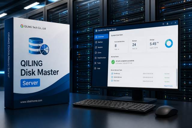Select Overview in the sidebar
This screenshot has width=192, height=128.
(101, 37)
